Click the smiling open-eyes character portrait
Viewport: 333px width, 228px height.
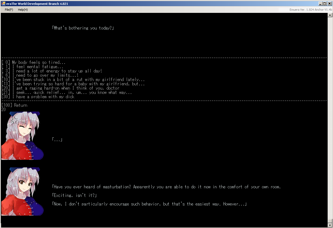click(x=23, y=192)
